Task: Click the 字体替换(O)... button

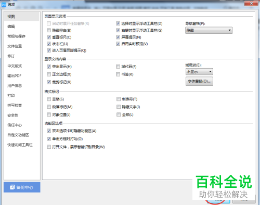Action: [199, 81]
